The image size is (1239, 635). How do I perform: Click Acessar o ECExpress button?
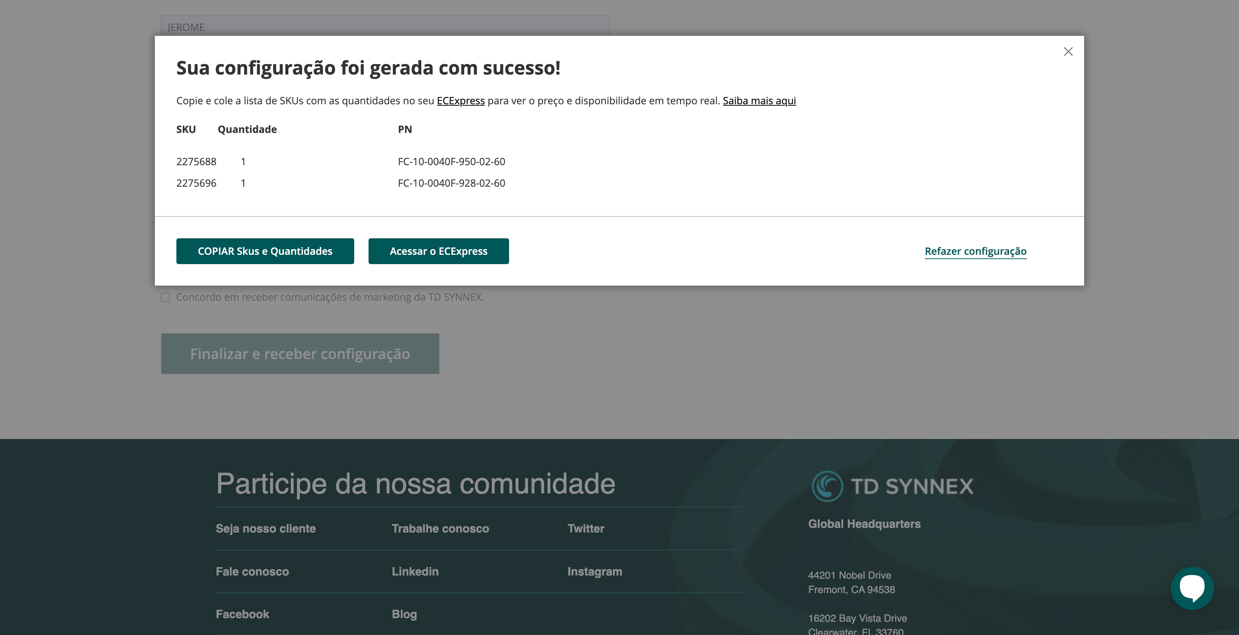[x=438, y=251]
